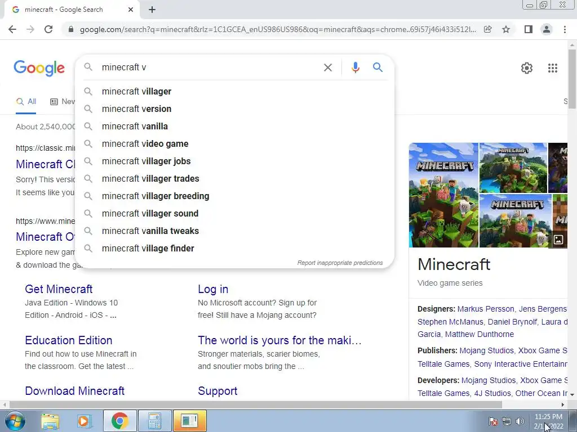Image resolution: width=577 pixels, height=432 pixels.
Task: Click the volume speaker tray icon
Action: (x=520, y=421)
